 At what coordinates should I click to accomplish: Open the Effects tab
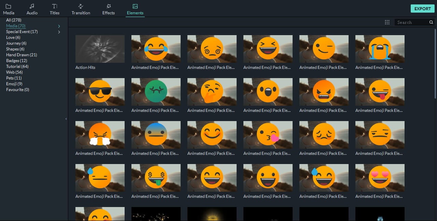[109, 10]
